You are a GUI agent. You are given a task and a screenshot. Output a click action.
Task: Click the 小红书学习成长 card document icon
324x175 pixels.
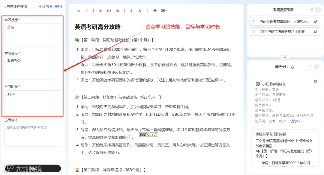click(x=258, y=84)
